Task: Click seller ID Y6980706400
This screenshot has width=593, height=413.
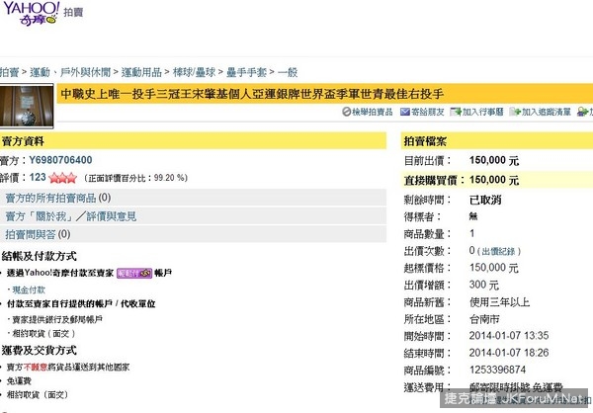Action: tap(60, 160)
